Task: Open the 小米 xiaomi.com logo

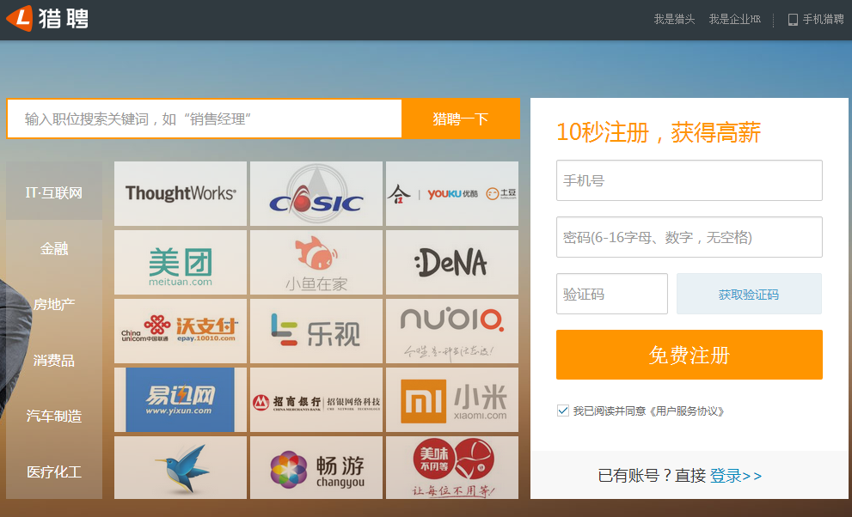Action: [452, 400]
